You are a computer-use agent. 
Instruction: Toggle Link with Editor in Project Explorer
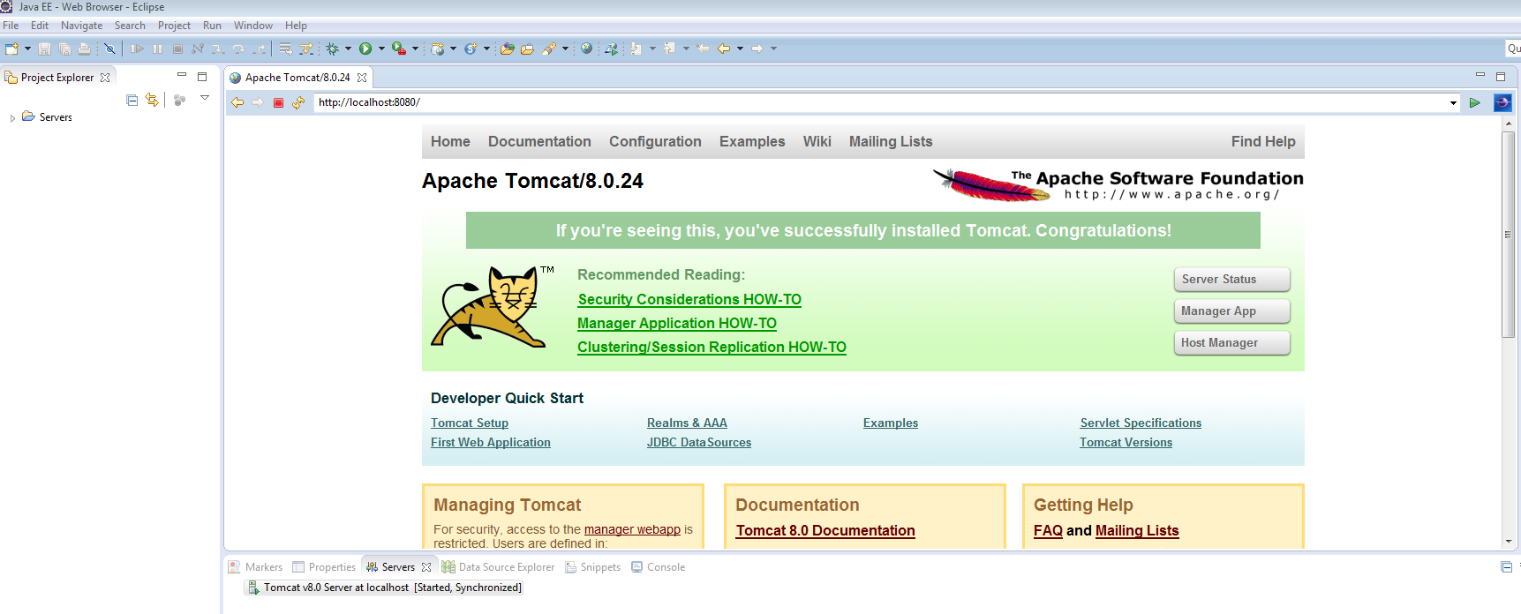[x=152, y=100]
